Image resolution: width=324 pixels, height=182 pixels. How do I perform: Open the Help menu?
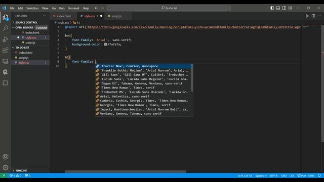coord(86,8)
